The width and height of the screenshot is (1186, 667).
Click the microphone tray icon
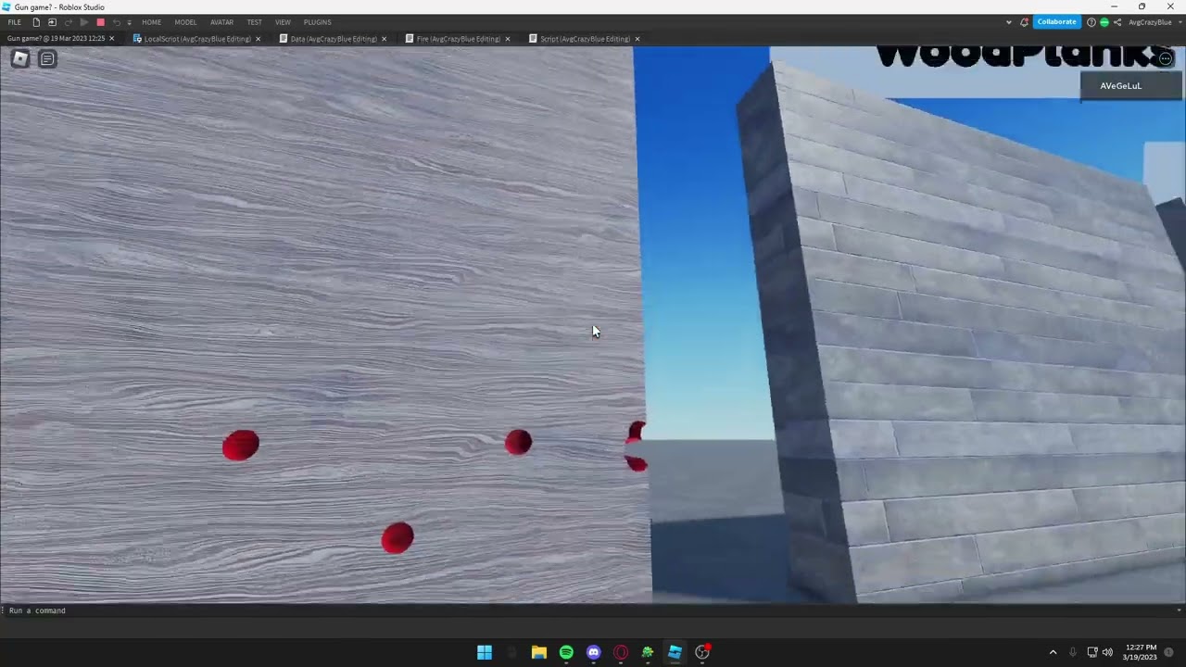click(x=1073, y=652)
